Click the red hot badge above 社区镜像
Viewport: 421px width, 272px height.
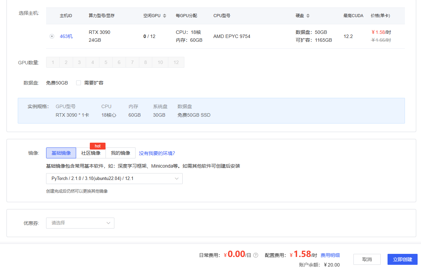(98, 146)
